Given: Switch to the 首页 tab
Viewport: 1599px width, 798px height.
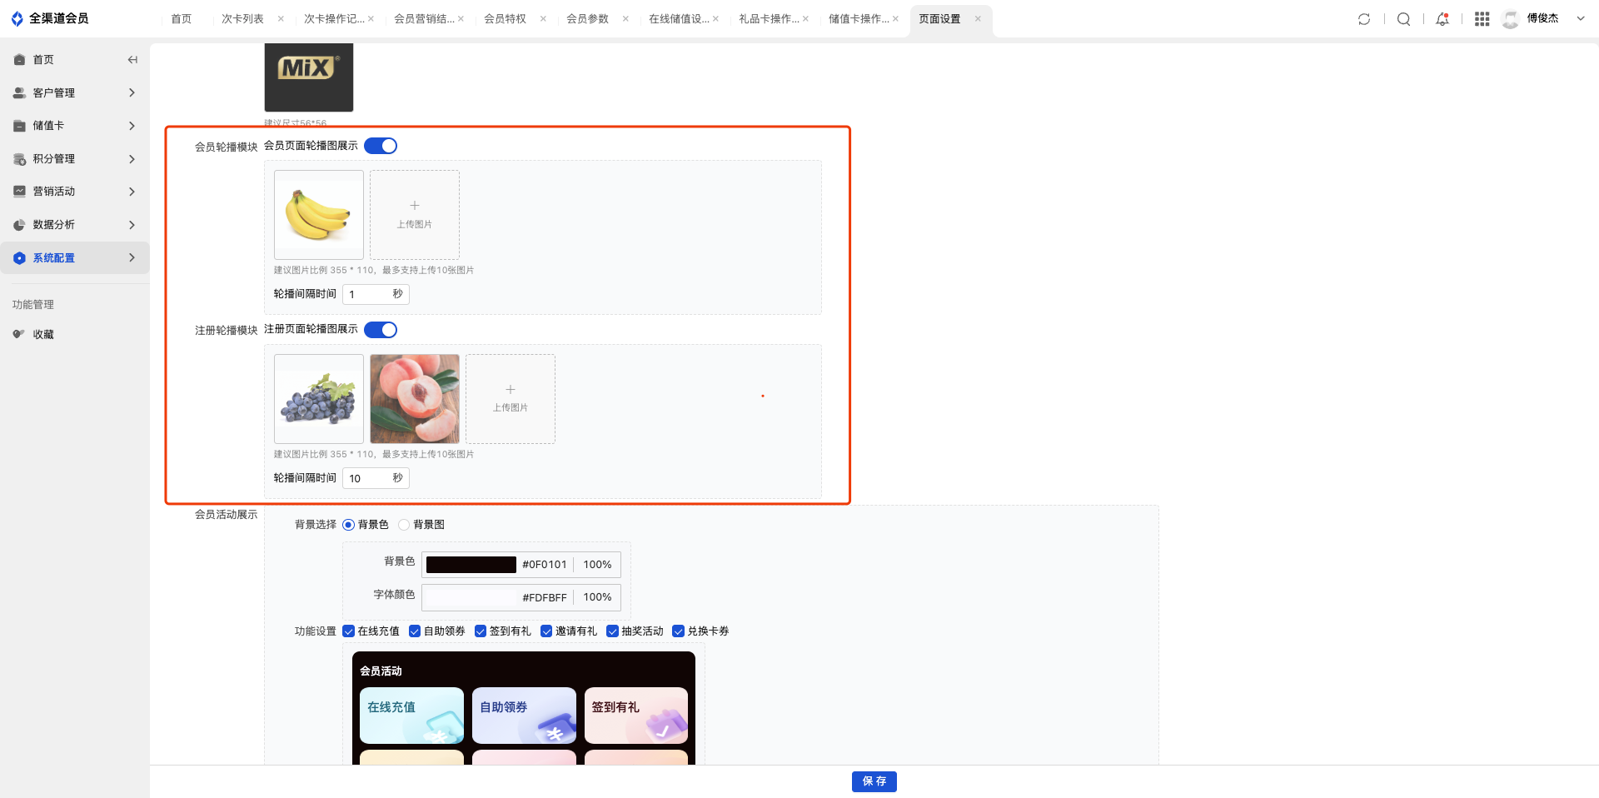Looking at the screenshot, I should coord(181,19).
